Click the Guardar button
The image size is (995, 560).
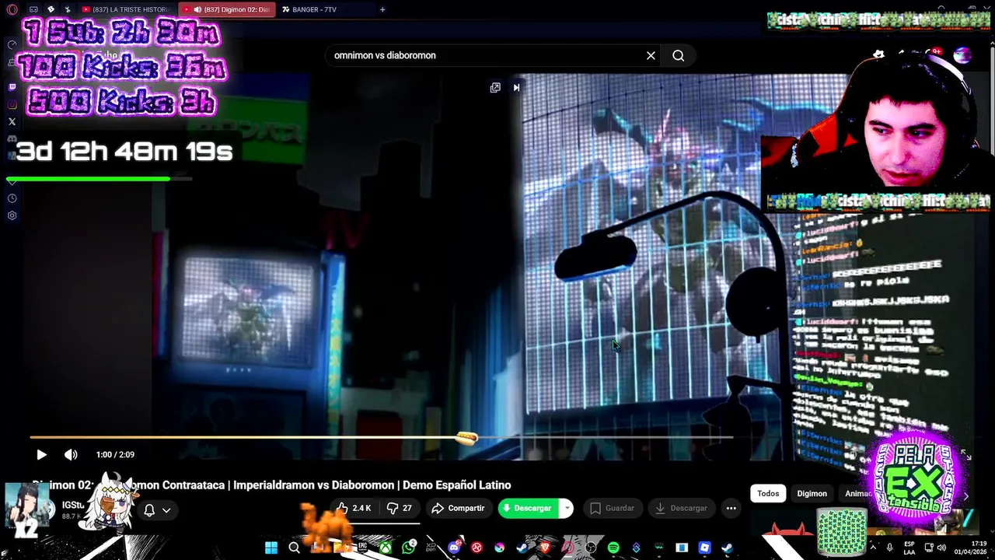pyautogui.click(x=612, y=508)
